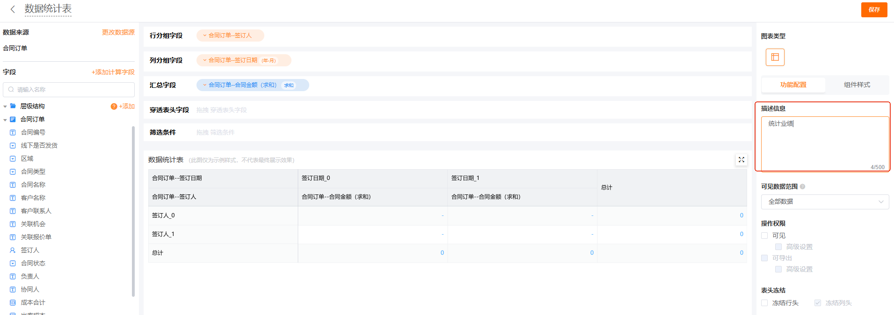Screen dimensions: 894x315
Task: Select the table chart type icon
Action: point(775,57)
